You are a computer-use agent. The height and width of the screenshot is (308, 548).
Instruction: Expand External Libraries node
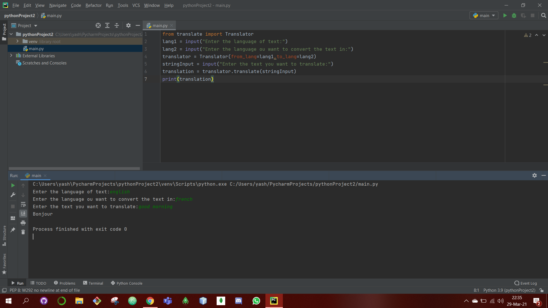(11, 56)
